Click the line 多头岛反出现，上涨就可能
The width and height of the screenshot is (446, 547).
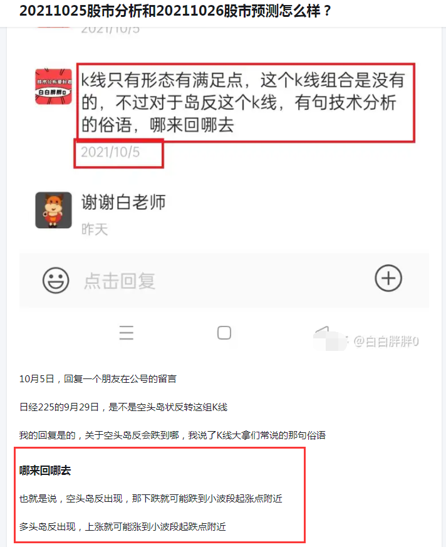point(122,526)
